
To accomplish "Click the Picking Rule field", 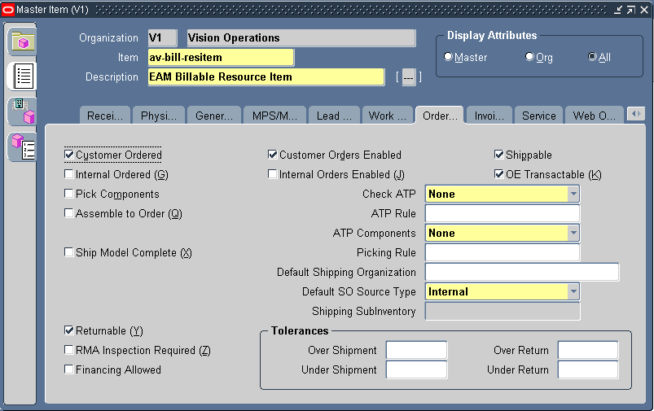I will pos(503,252).
